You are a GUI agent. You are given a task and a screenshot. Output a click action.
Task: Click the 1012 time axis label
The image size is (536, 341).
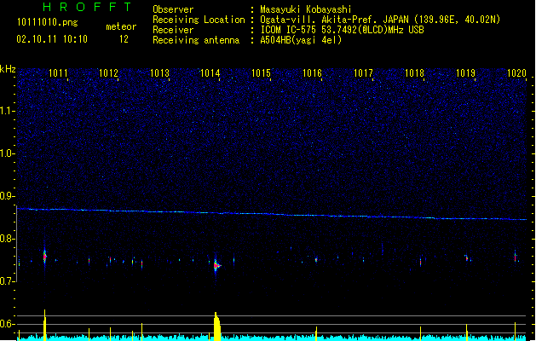click(x=108, y=73)
